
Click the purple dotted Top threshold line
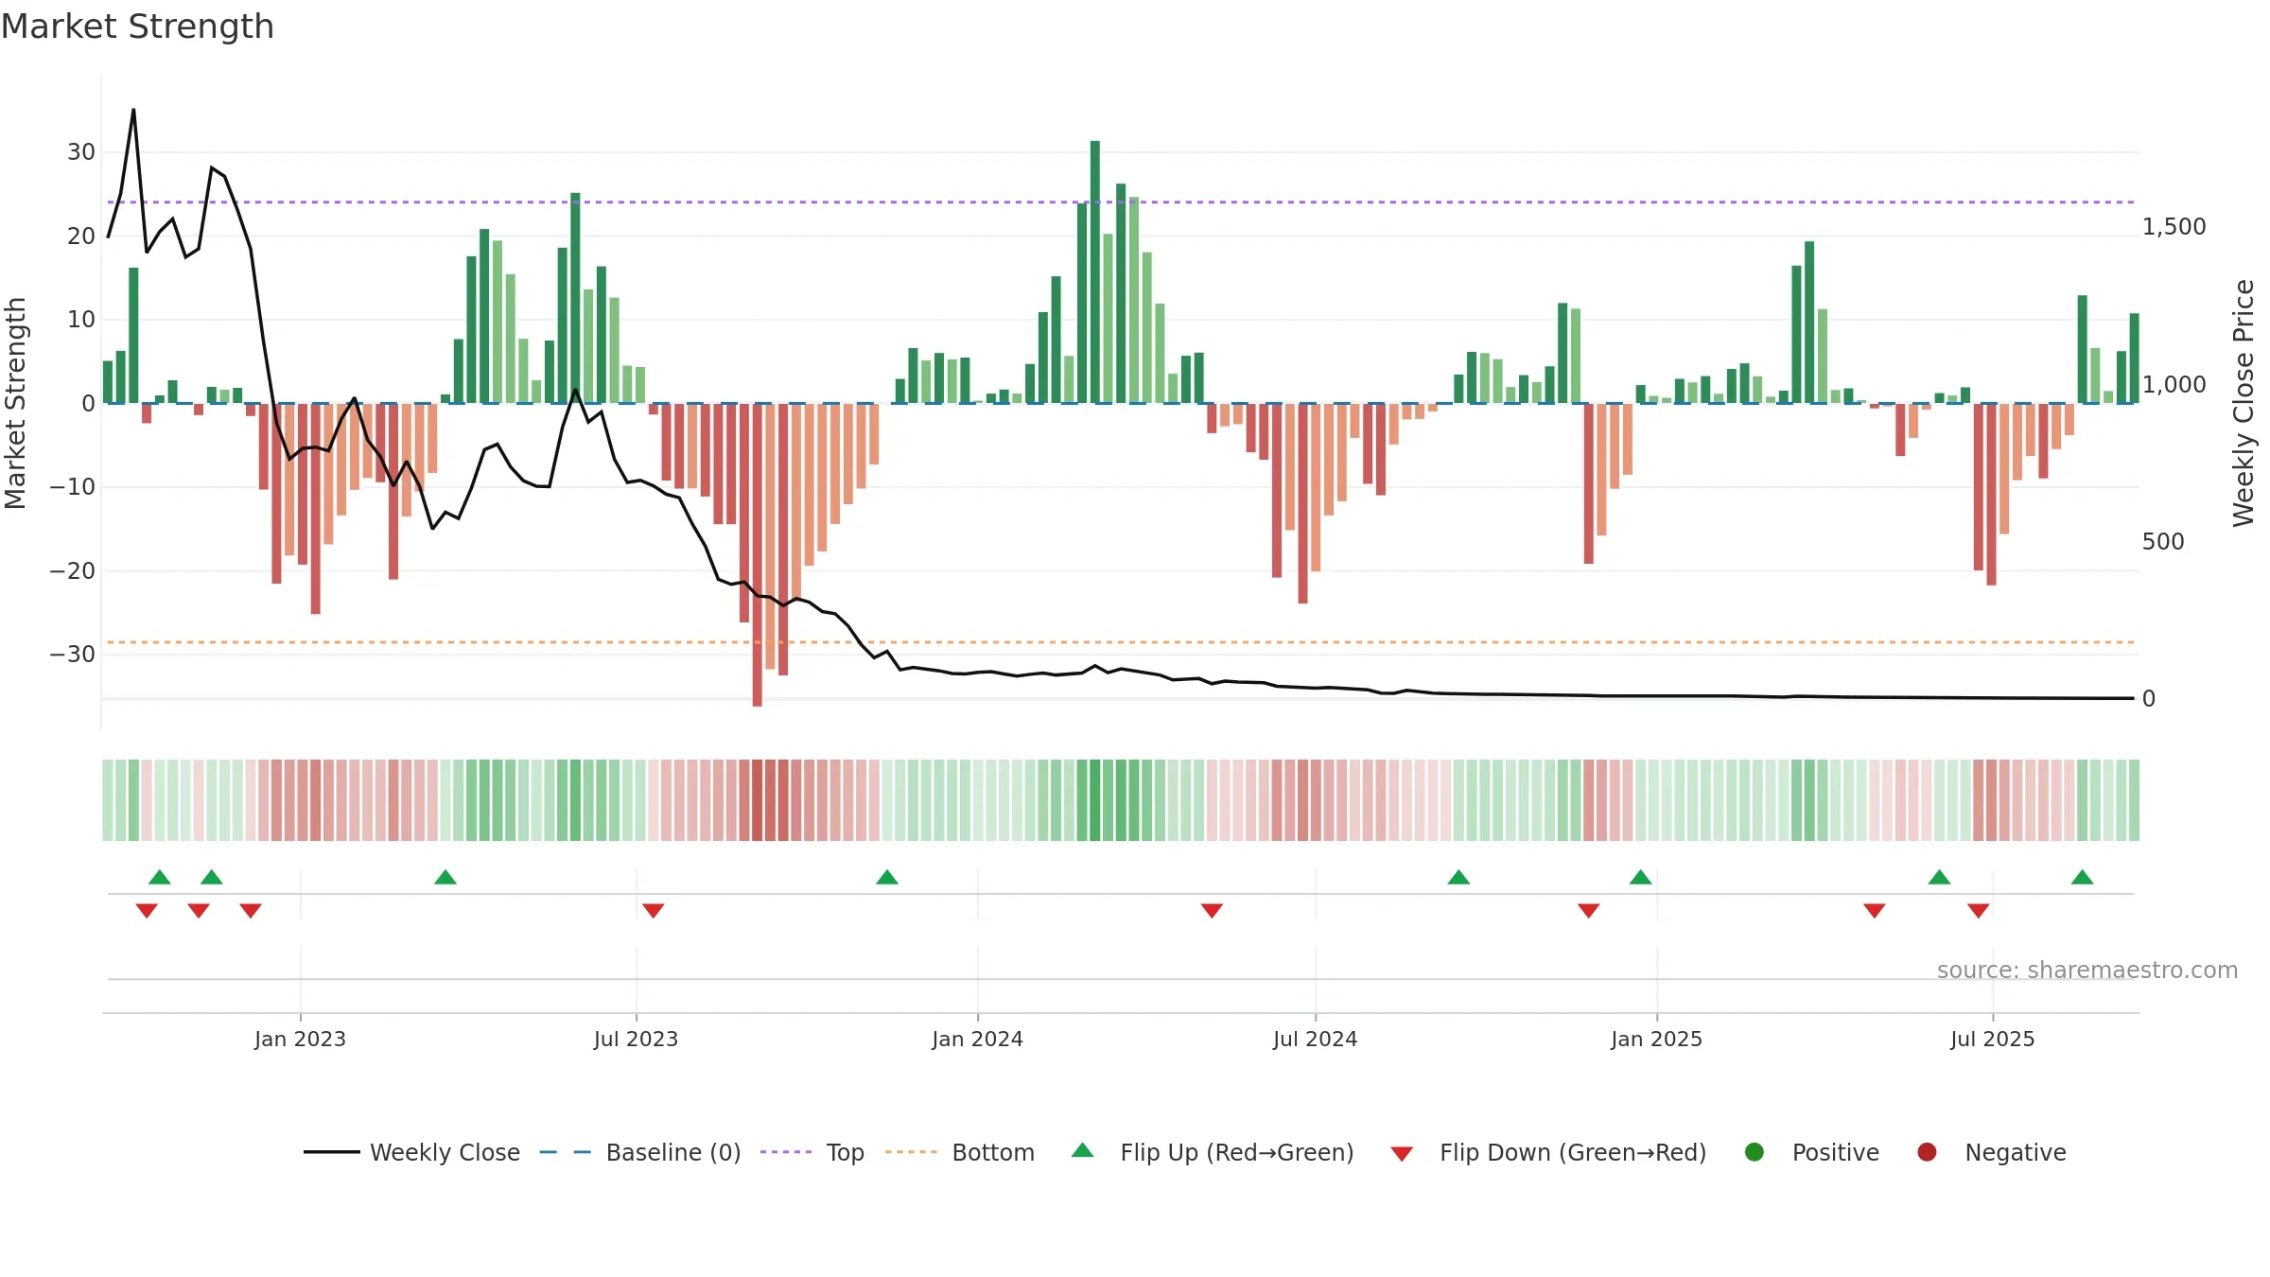[1121, 201]
